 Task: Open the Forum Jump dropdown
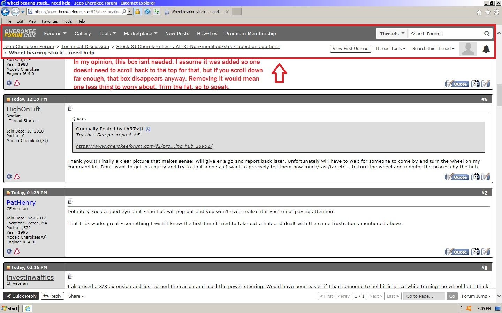pos(476,296)
